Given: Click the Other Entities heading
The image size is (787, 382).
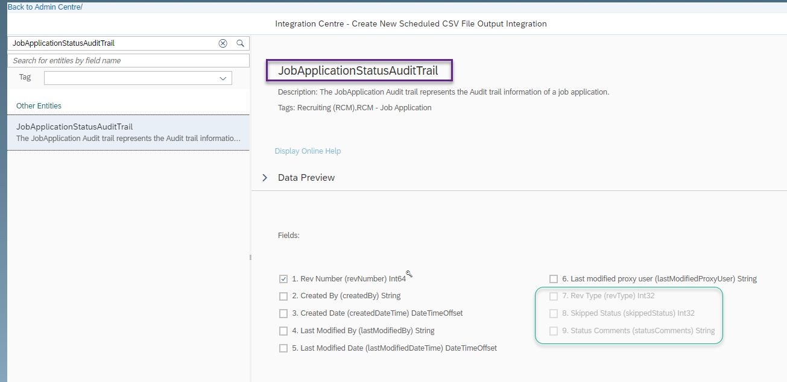Looking at the screenshot, I should coord(39,106).
